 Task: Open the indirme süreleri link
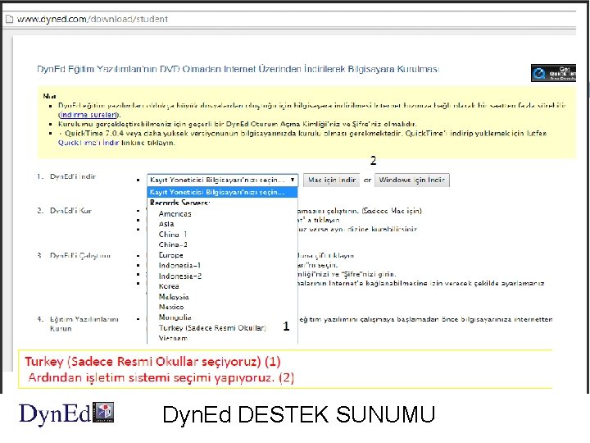[x=88, y=115]
